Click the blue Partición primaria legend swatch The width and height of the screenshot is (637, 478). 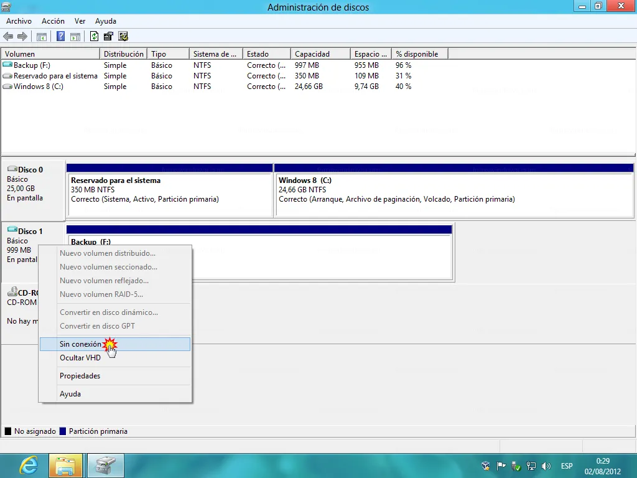[63, 431]
